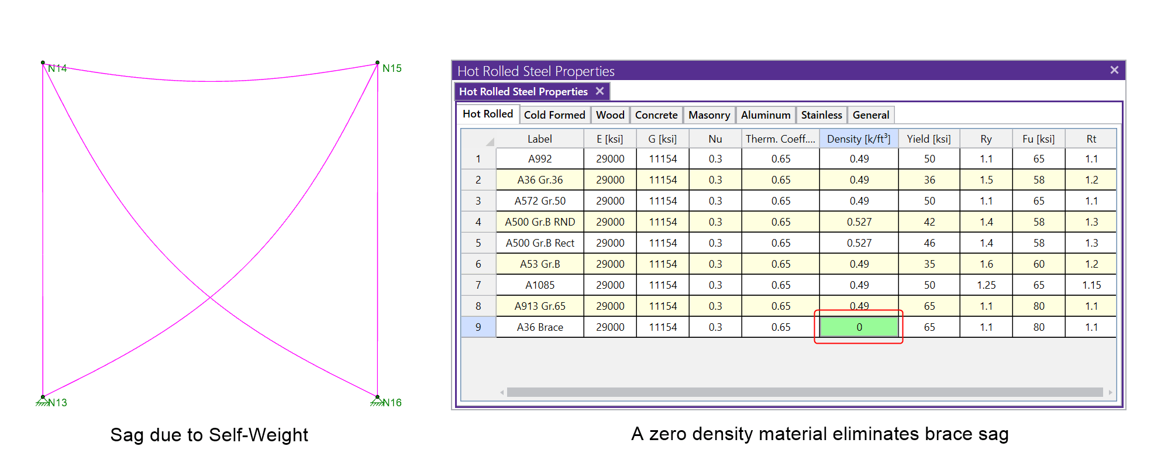Select row 9 header
This screenshot has height=474, width=1154.
coord(478,327)
